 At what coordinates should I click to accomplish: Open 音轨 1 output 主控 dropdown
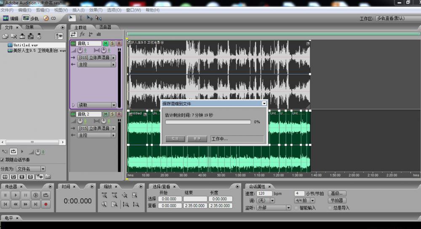97,65
